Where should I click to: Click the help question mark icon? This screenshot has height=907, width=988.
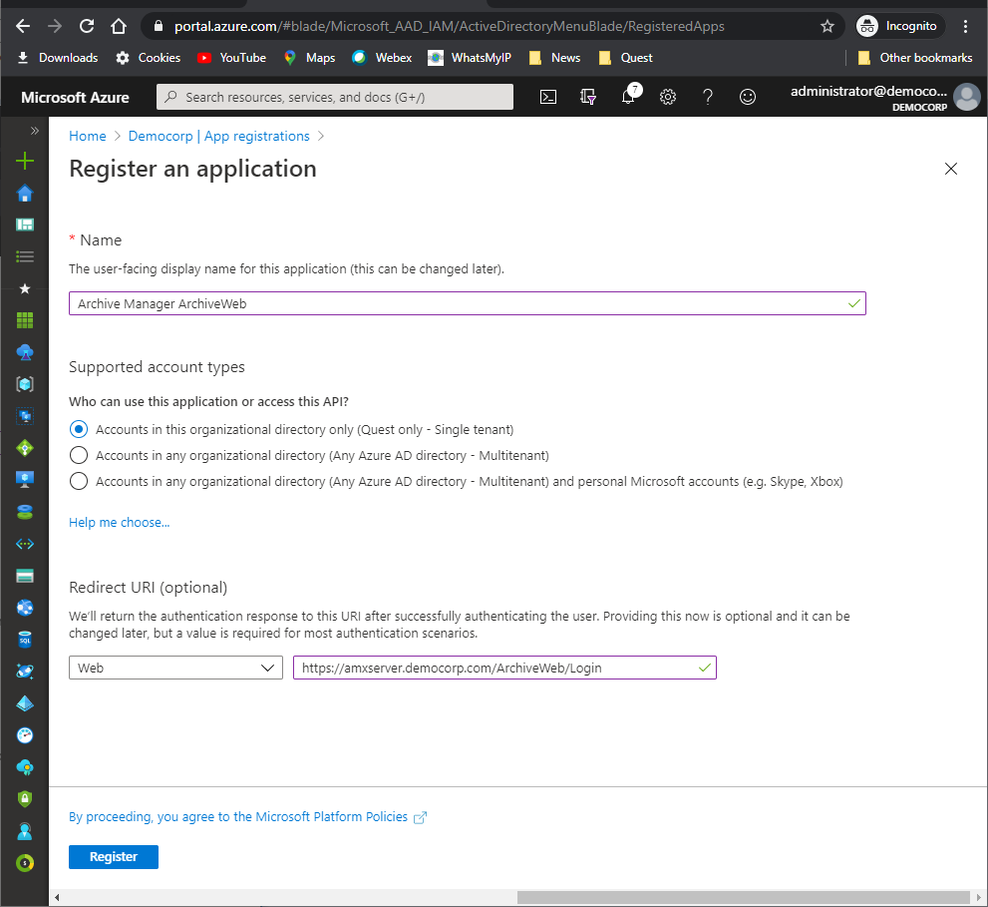pos(708,97)
